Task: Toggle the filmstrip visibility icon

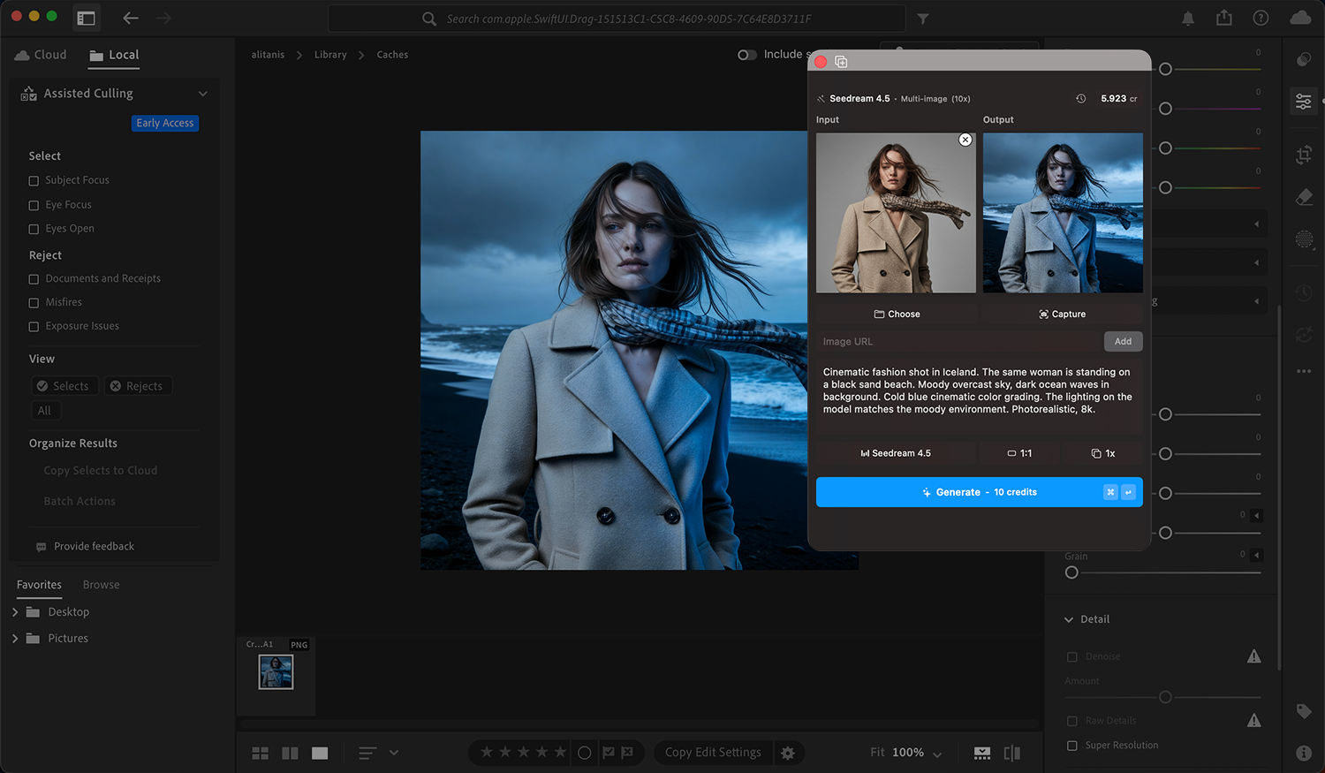Action: pos(981,753)
